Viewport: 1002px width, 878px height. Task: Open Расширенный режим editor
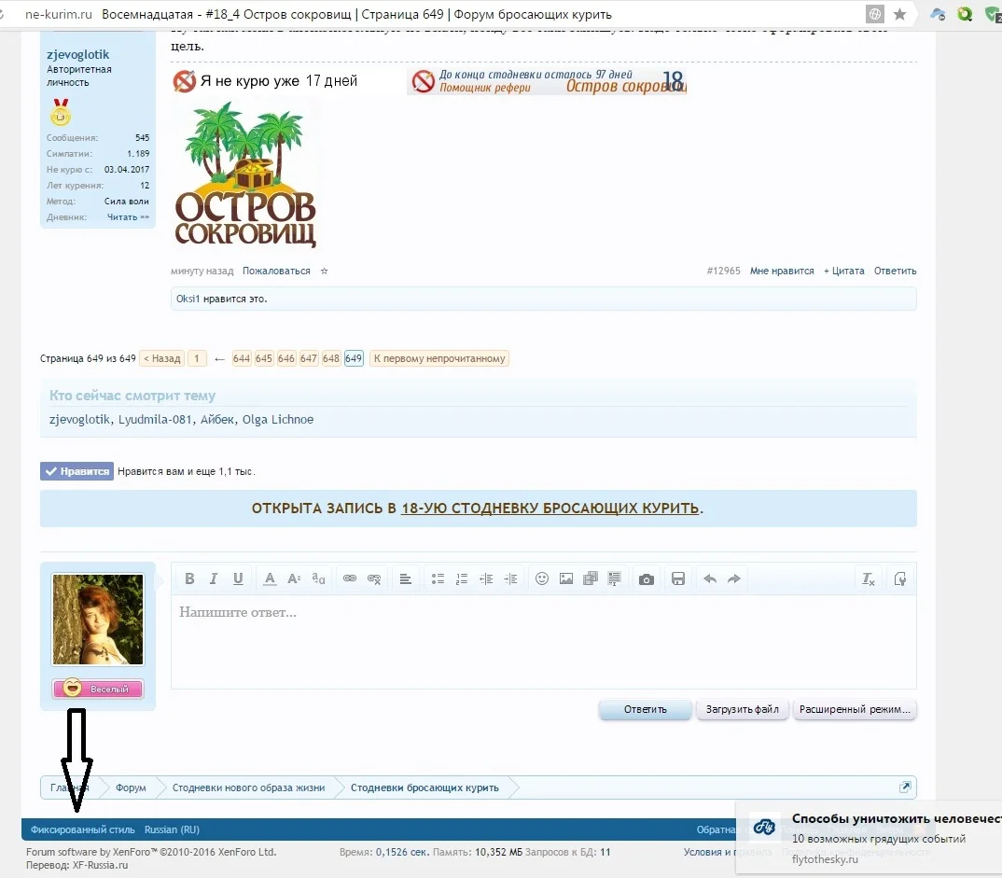point(855,709)
